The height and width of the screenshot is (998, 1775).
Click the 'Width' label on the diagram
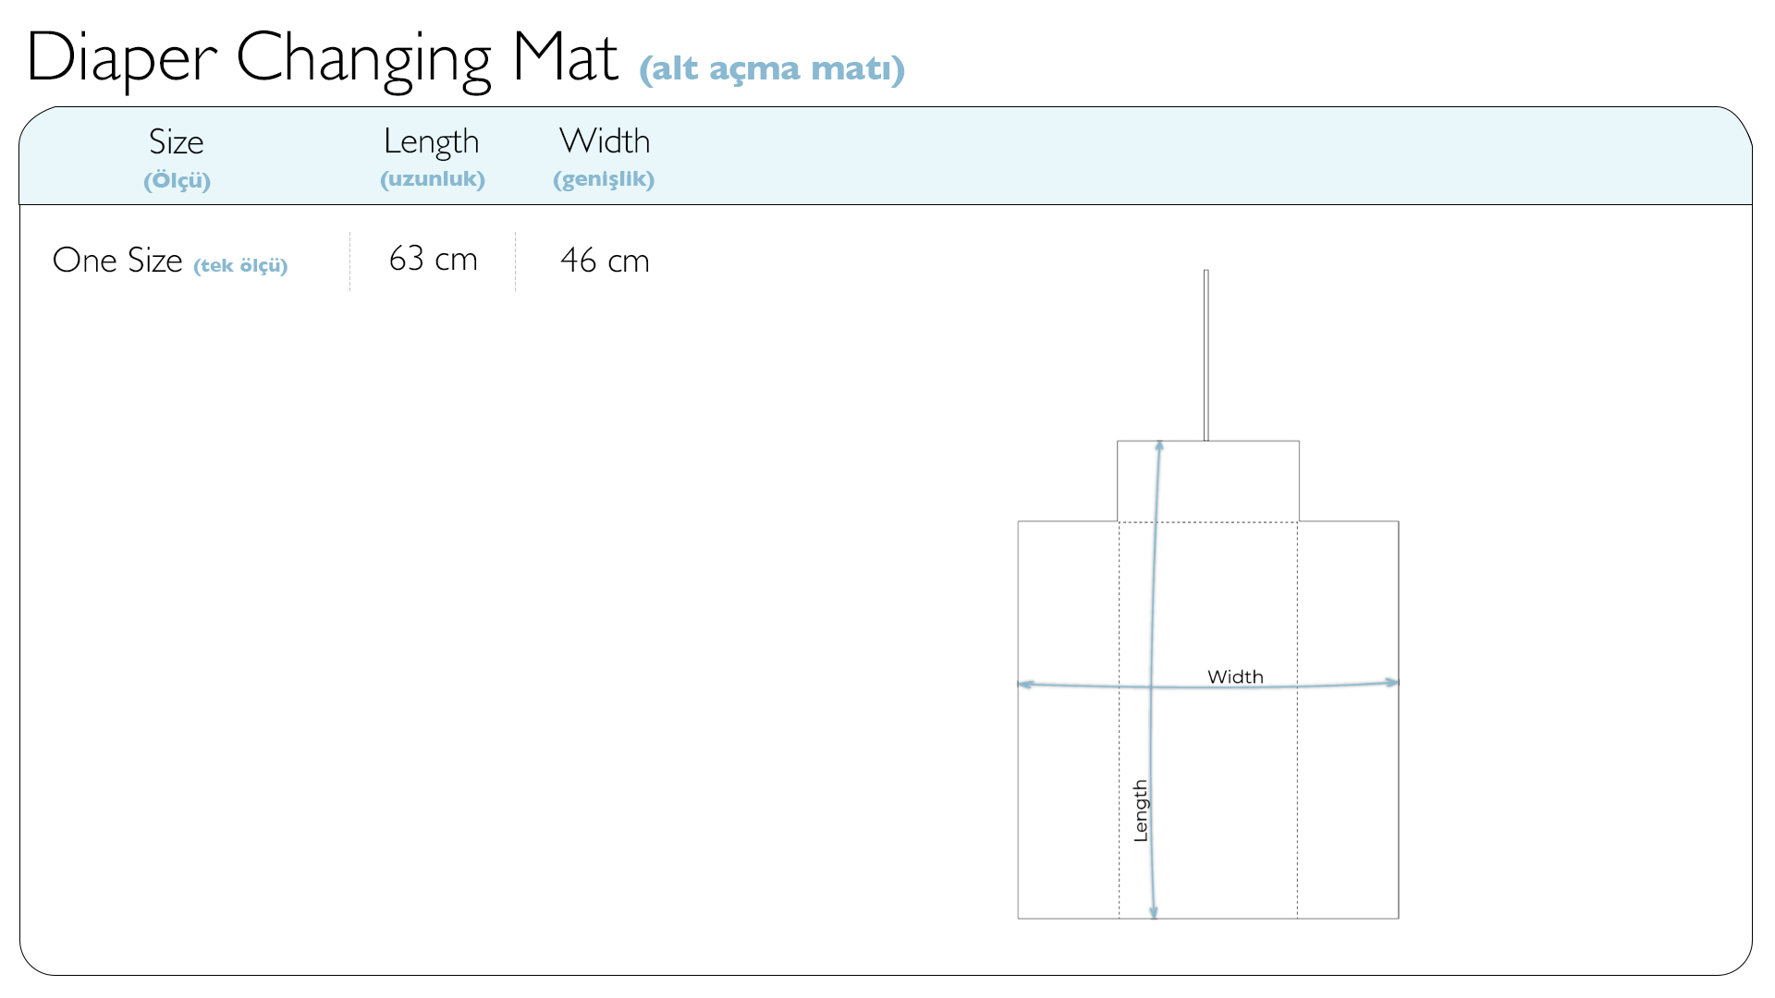point(1235,676)
